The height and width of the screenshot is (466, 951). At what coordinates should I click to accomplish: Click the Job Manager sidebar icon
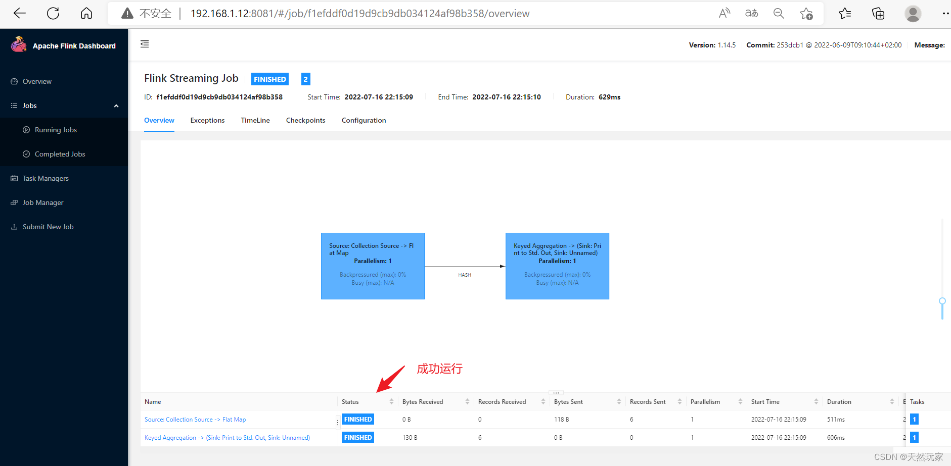(14, 202)
